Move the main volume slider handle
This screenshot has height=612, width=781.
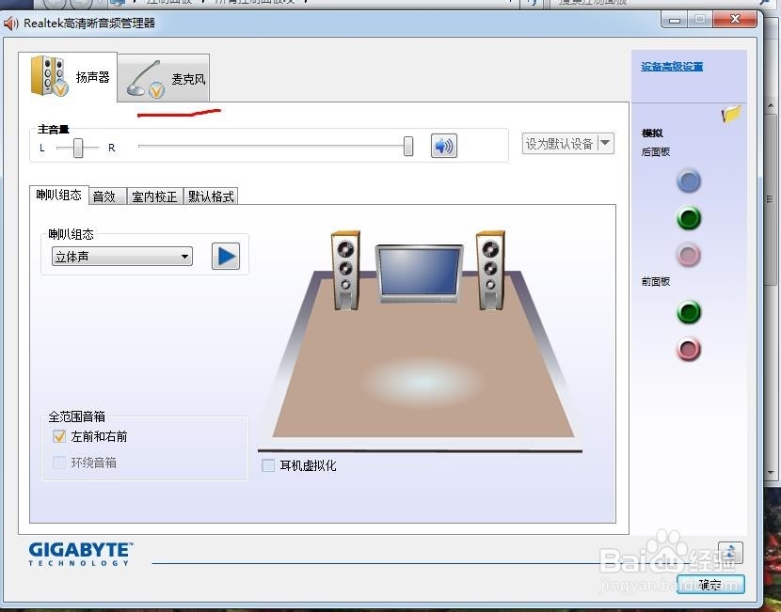(x=408, y=147)
